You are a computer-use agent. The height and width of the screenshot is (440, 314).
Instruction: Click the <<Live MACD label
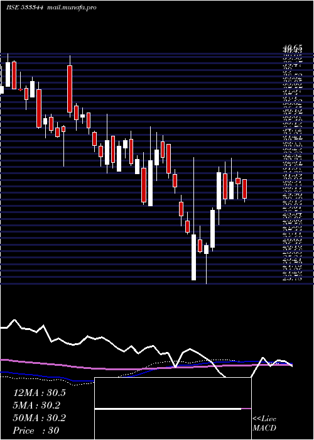(x=264, y=424)
